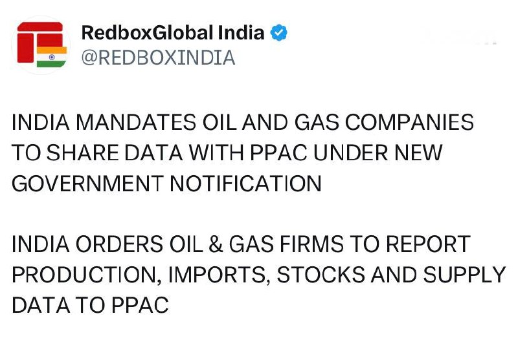Screen dimensions: 518x338
Task: Click the Indian flag in the avatar logo
Action: [52, 57]
